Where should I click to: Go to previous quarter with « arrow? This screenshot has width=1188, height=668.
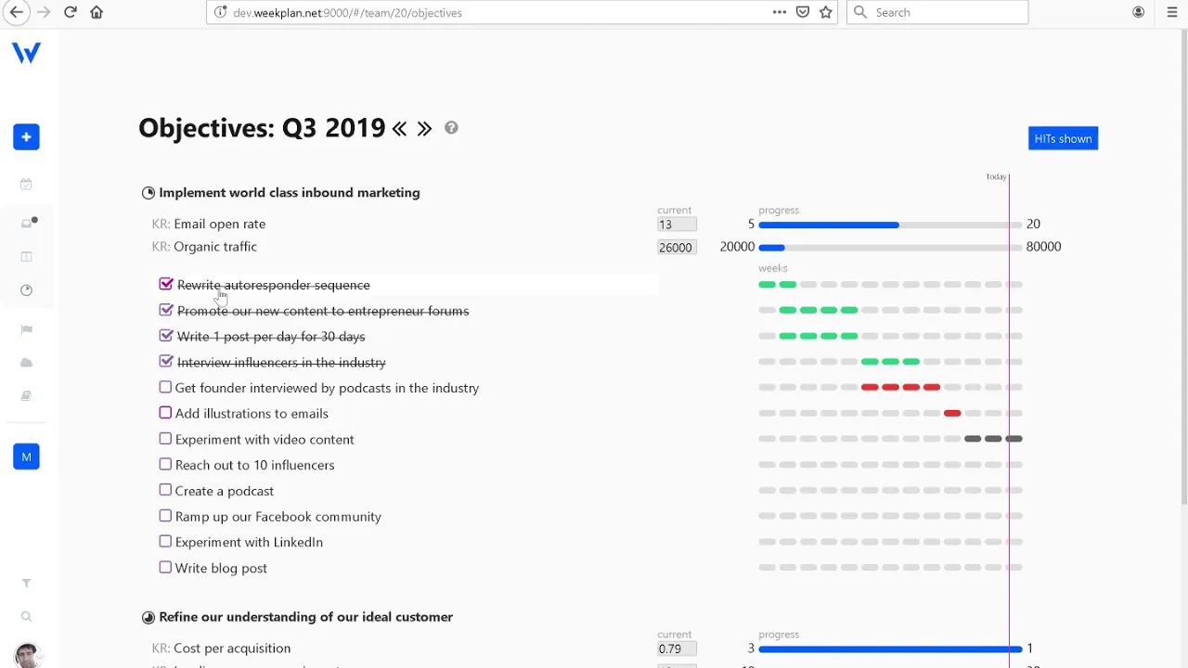399,129
